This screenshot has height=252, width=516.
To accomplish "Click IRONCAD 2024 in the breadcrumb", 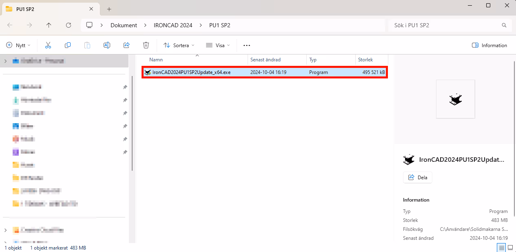I will pyautogui.click(x=173, y=25).
